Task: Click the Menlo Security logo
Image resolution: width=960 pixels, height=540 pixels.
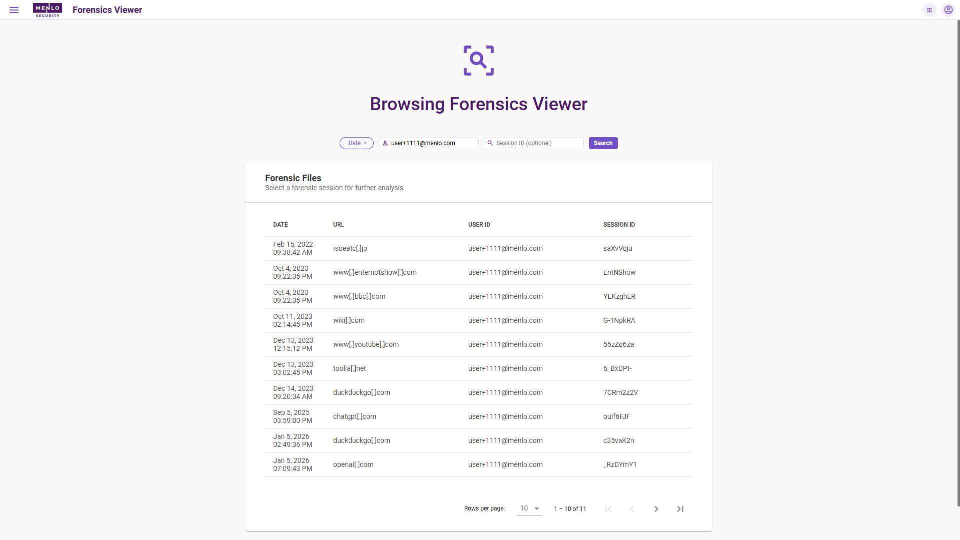Action: pos(48,10)
